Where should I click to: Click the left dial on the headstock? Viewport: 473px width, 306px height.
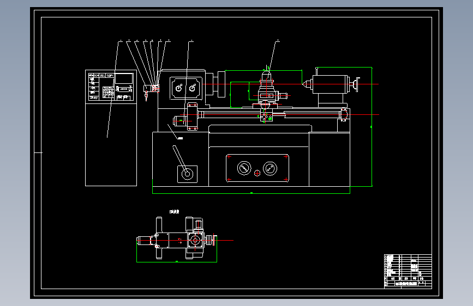179,88
